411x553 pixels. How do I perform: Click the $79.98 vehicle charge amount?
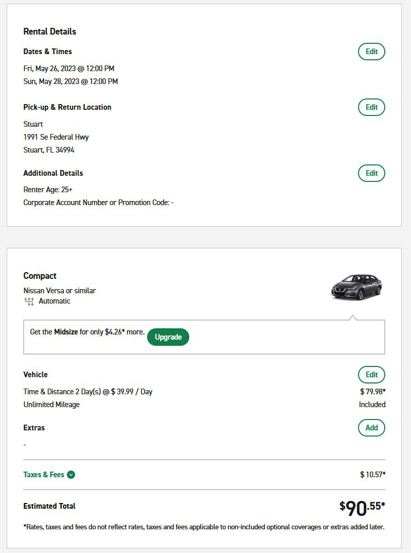(372, 392)
